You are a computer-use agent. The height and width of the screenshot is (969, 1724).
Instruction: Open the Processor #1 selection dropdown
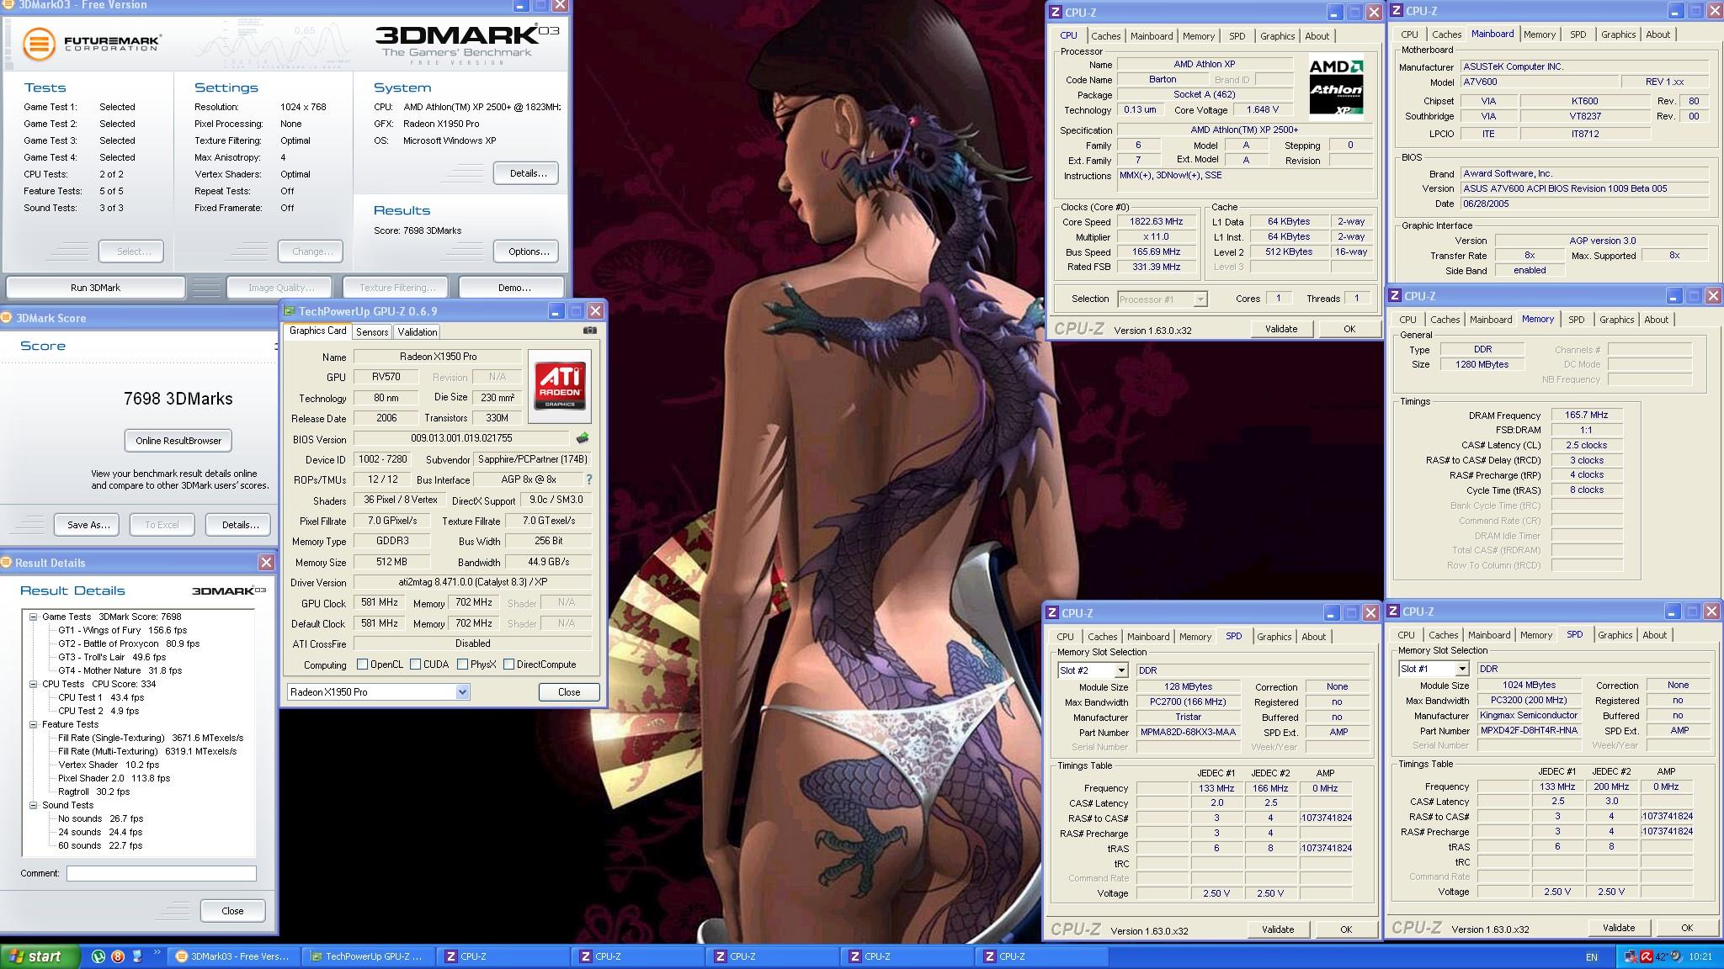pos(1200,299)
